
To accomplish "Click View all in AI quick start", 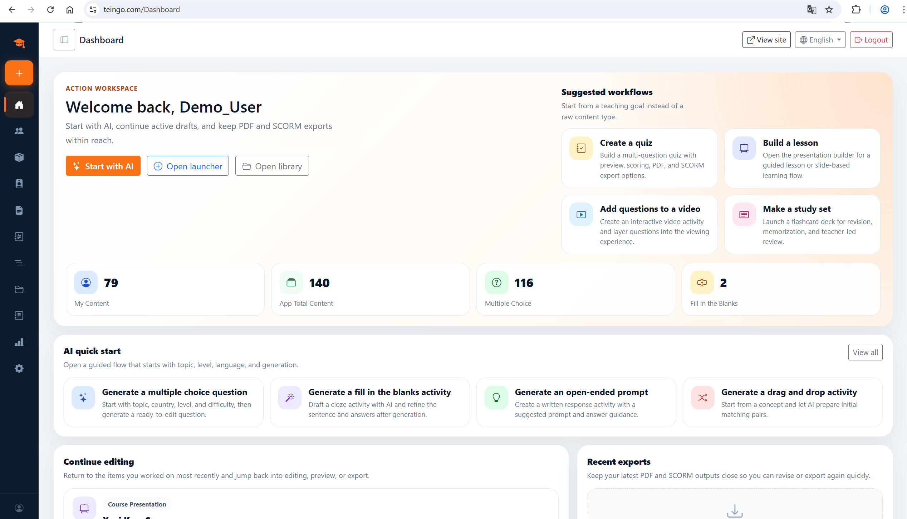I will click(x=865, y=353).
